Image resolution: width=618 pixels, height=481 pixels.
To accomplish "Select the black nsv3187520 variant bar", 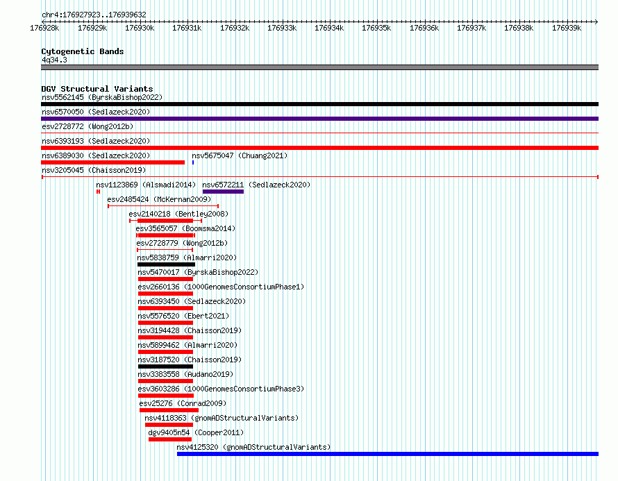I will click(165, 366).
